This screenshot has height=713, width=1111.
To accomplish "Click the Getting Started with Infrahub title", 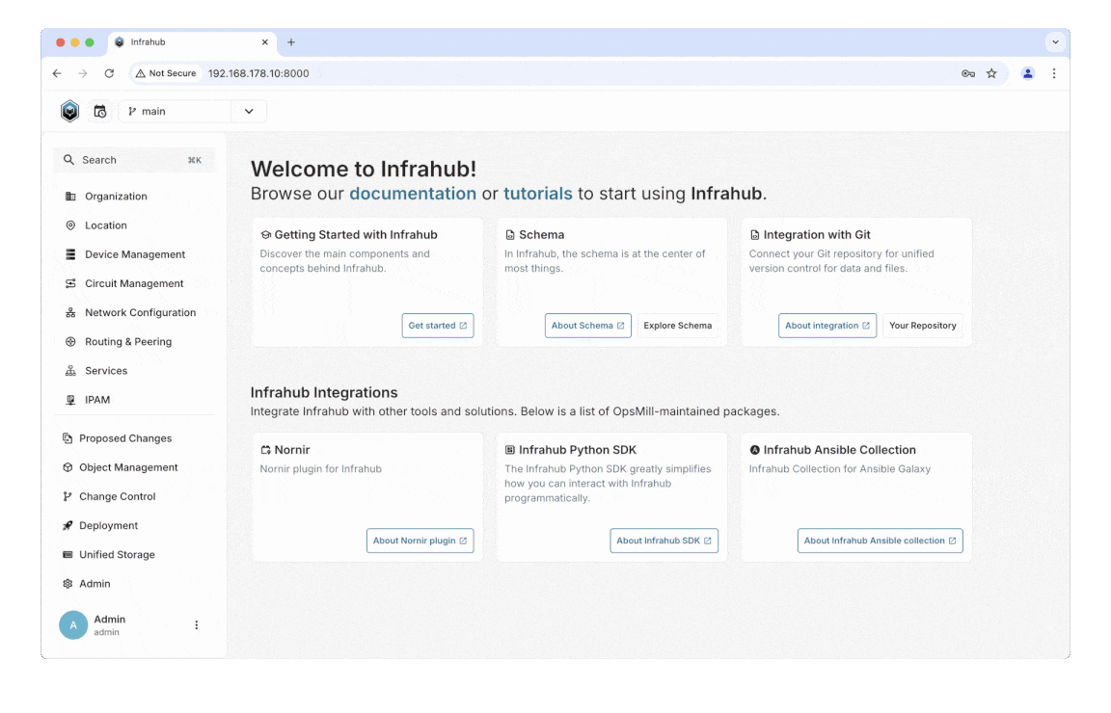I will pyautogui.click(x=356, y=235).
